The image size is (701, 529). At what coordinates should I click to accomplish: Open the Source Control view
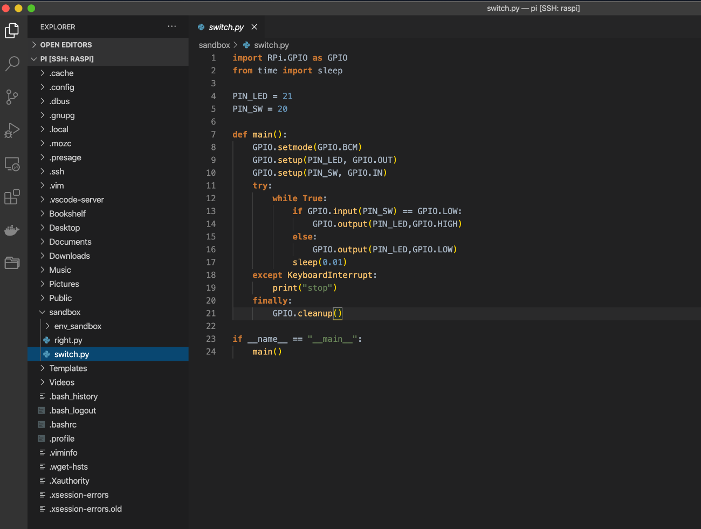(x=12, y=97)
